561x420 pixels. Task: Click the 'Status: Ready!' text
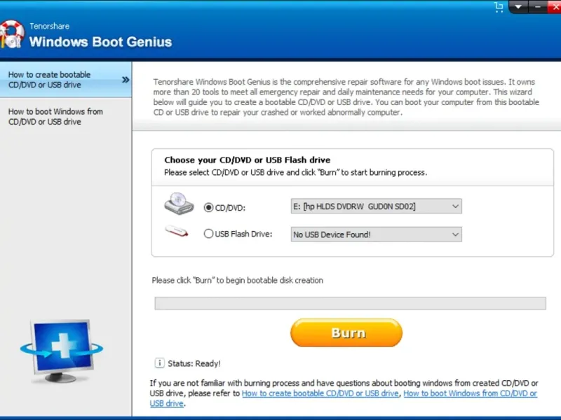(x=194, y=363)
